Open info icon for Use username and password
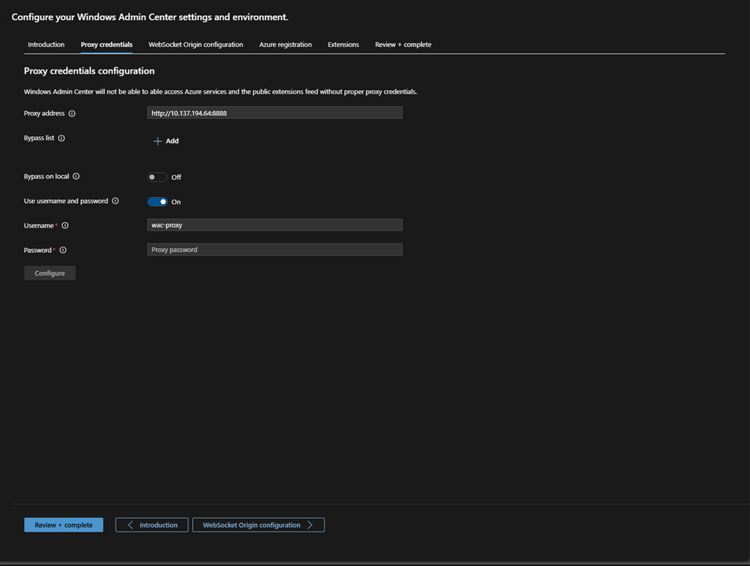 (116, 201)
